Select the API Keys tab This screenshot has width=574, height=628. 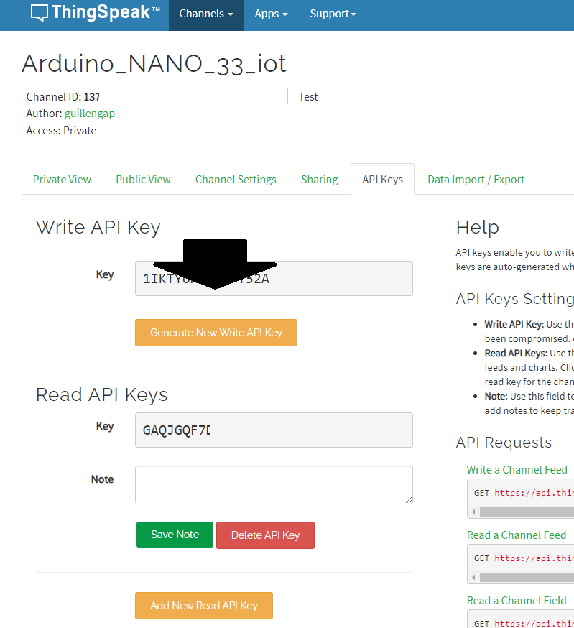pyautogui.click(x=382, y=180)
